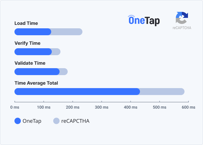This screenshot has width=203, height=145.
Task: Click the dark blue Verify Time bar
Action: [33, 52]
